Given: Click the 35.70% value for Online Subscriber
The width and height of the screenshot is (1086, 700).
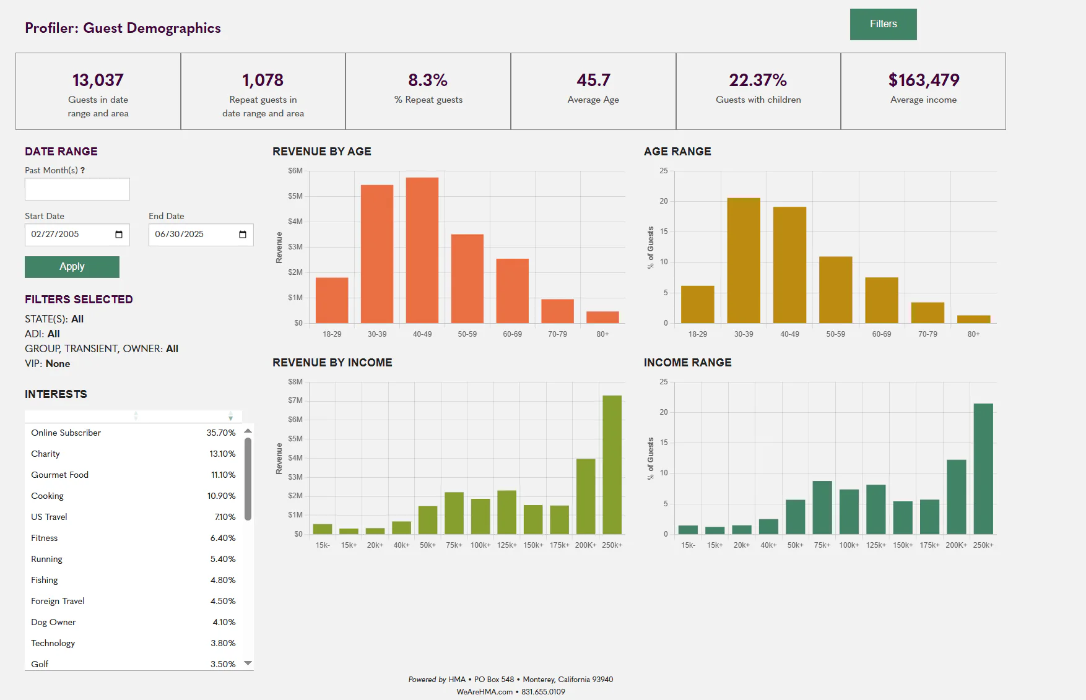Looking at the screenshot, I should [221, 433].
